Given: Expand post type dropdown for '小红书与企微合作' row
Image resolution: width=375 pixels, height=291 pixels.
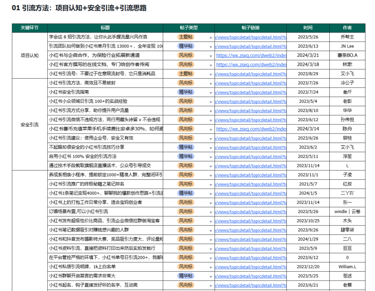Looking at the screenshot, I should click(211, 56).
